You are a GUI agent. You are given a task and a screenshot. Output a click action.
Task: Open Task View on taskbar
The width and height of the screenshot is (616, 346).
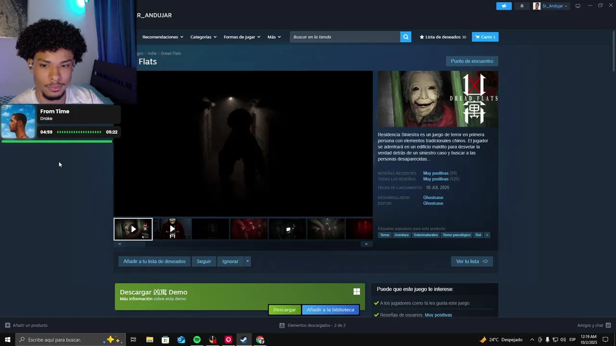coord(134,340)
